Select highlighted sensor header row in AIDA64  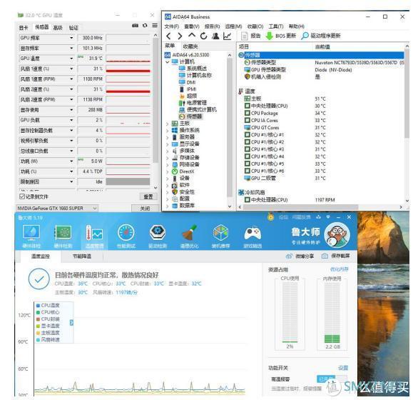click(321, 55)
